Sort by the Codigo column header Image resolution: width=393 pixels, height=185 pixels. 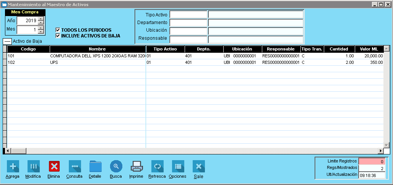pos(28,49)
